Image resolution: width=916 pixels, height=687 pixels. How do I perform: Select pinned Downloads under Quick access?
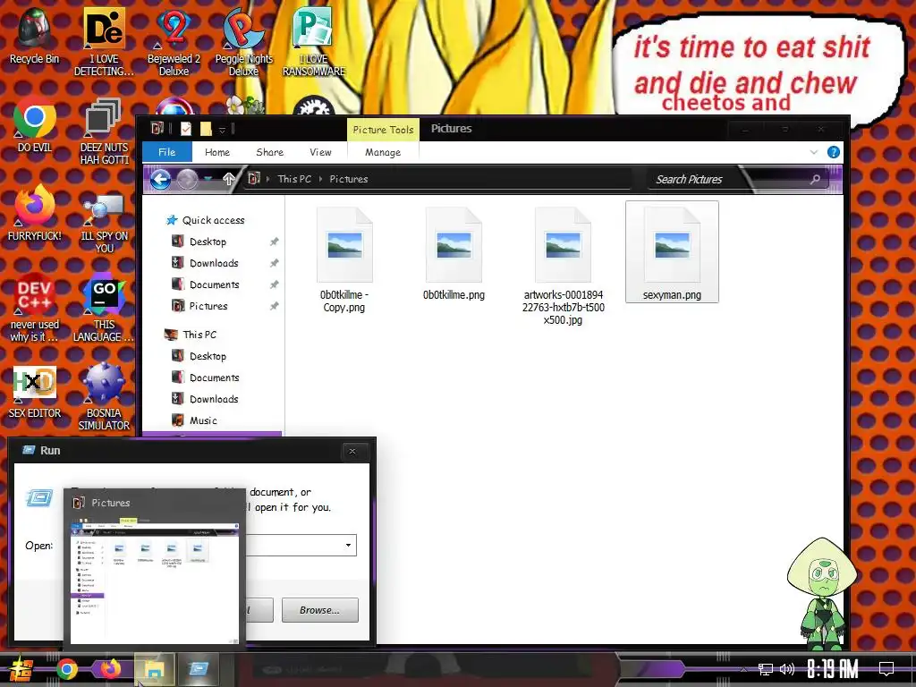point(214,264)
